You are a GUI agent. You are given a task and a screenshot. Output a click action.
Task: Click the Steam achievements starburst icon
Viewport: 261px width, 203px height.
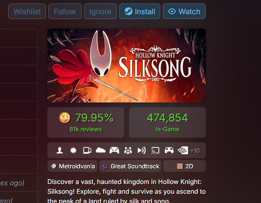[x=73, y=150]
